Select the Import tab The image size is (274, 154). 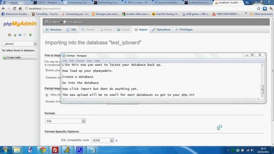click(141, 30)
